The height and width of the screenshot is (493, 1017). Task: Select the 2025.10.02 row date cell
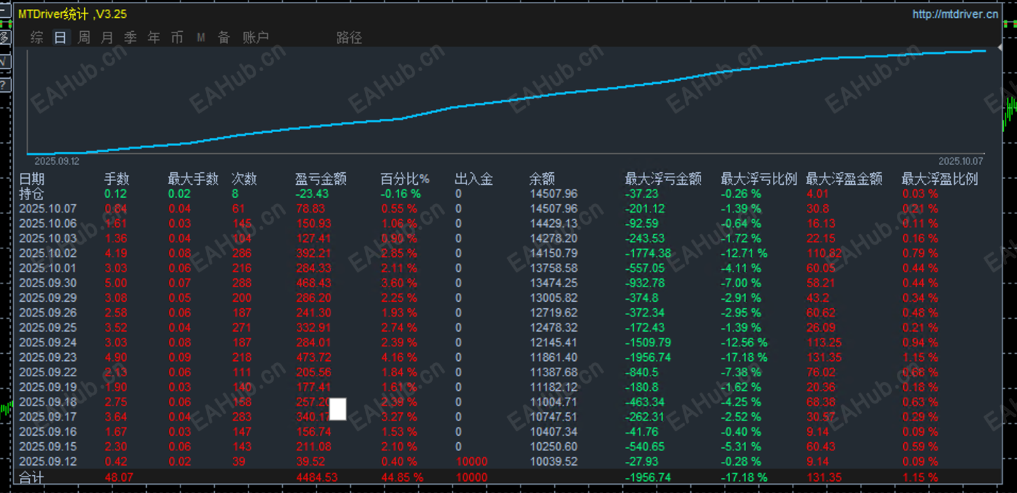click(48, 253)
